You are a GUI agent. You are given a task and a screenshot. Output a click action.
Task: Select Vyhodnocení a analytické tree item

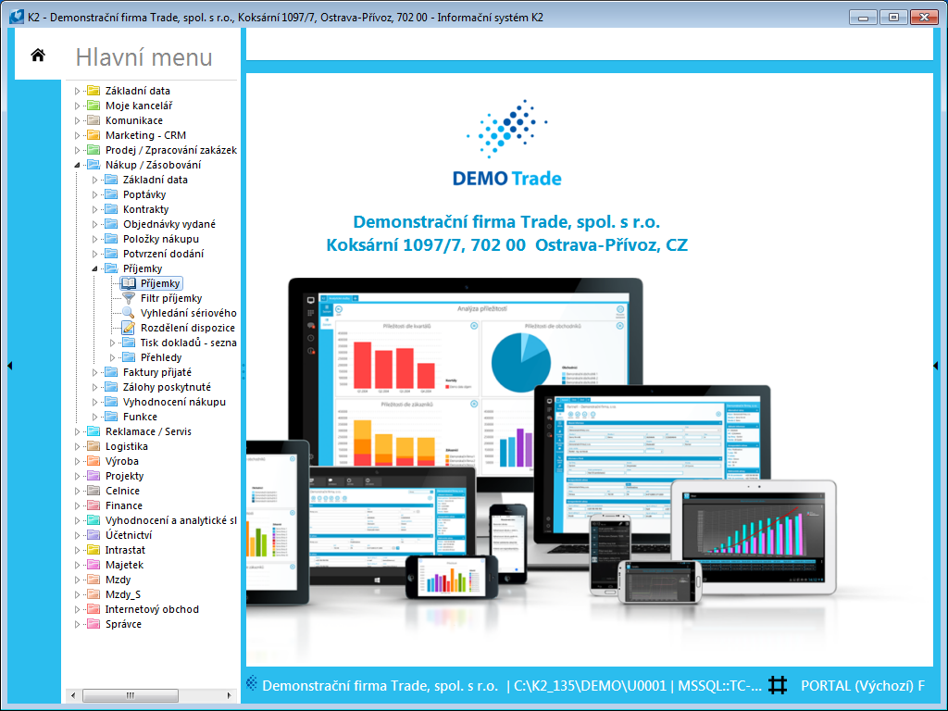pyautogui.click(x=171, y=520)
